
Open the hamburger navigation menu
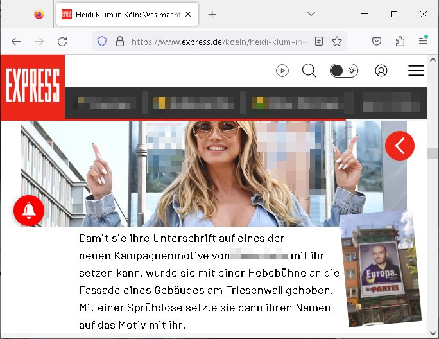pos(416,71)
